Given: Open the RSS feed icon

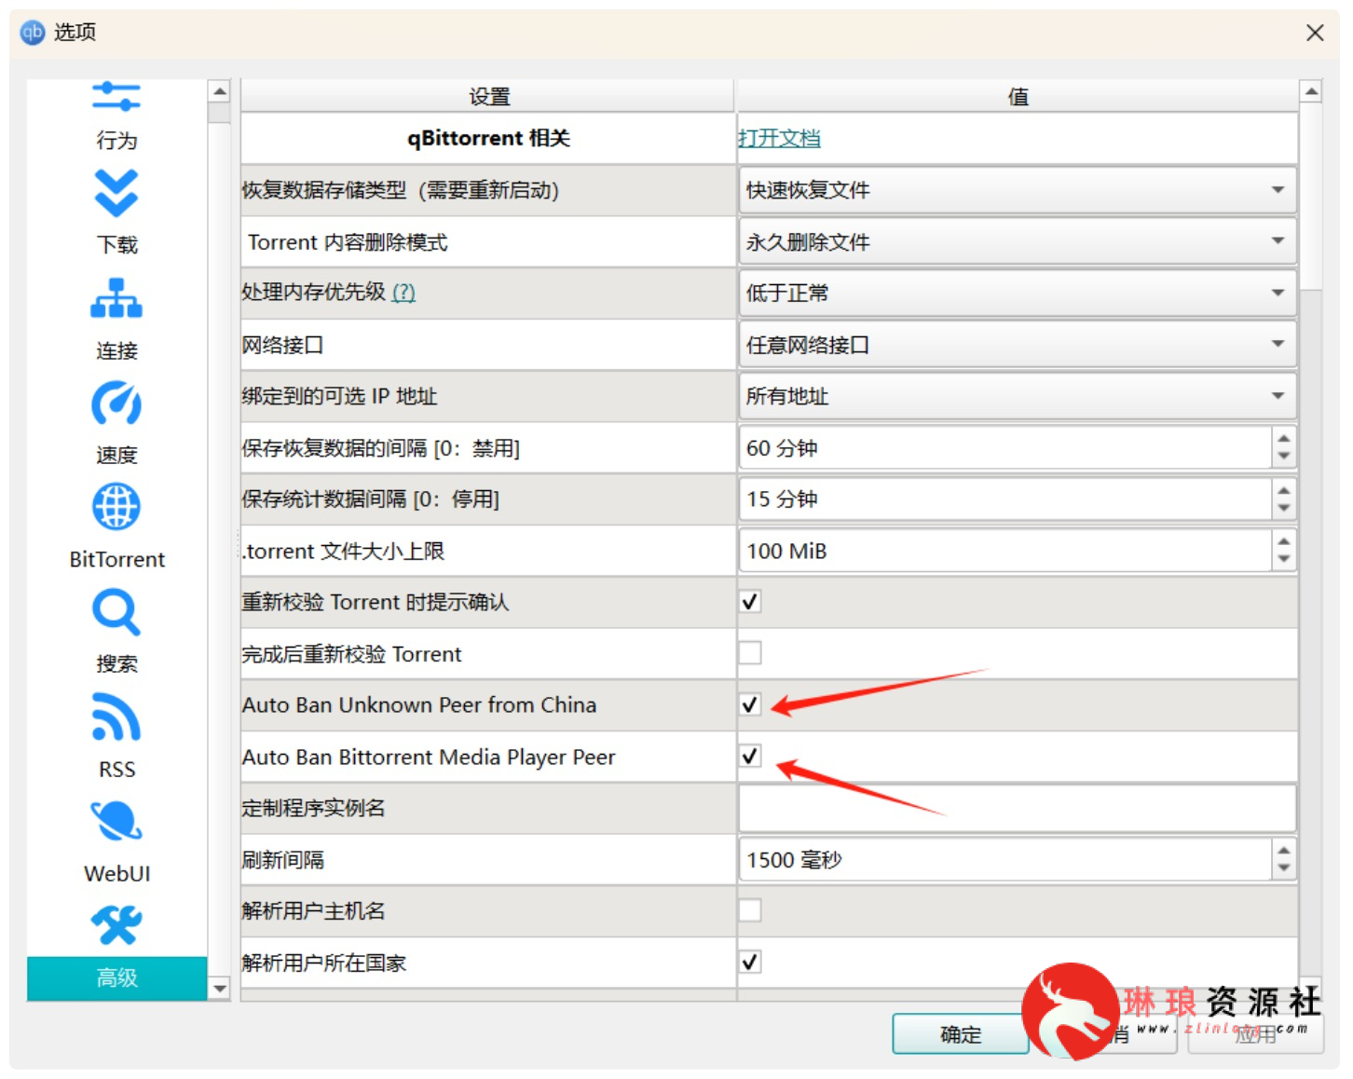Looking at the screenshot, I should (116, 717).
